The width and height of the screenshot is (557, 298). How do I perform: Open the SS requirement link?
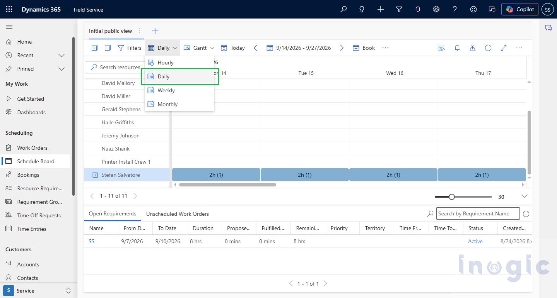tap(92, 241)
